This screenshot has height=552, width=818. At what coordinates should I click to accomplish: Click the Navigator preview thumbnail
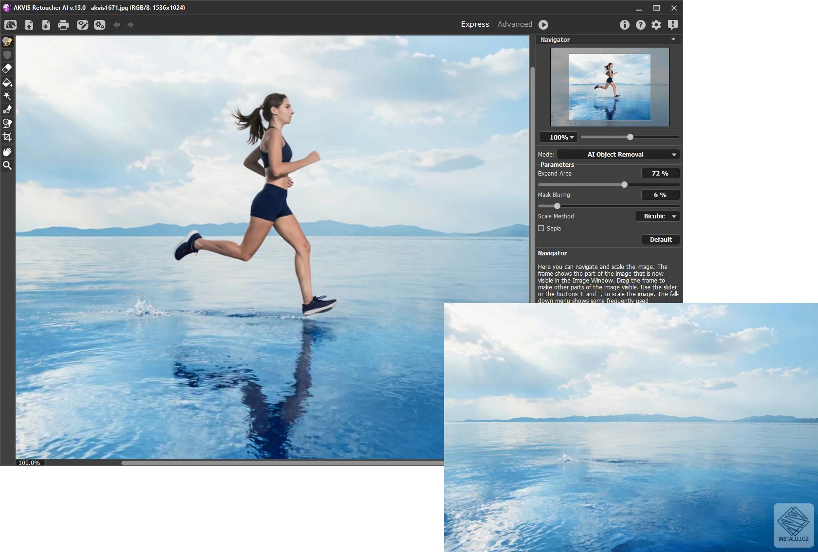[610, 87]
